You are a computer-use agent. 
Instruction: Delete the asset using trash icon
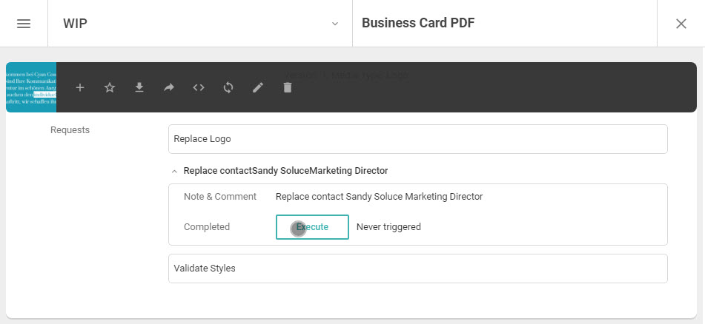[x=288, y=87]
